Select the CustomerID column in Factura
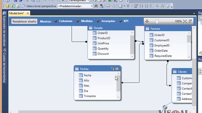This screenshot has height=113, width=202. click(162, 40)
